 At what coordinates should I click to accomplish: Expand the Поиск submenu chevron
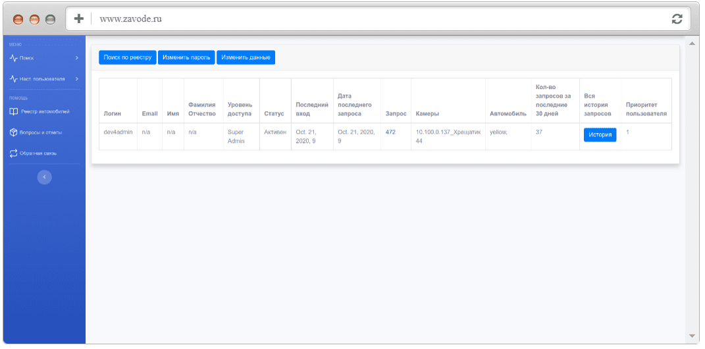[77, 58]
